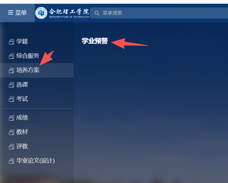Click the icon beside 学籍
Viewport: 228px width, 183px height.
tap(12, 42)
